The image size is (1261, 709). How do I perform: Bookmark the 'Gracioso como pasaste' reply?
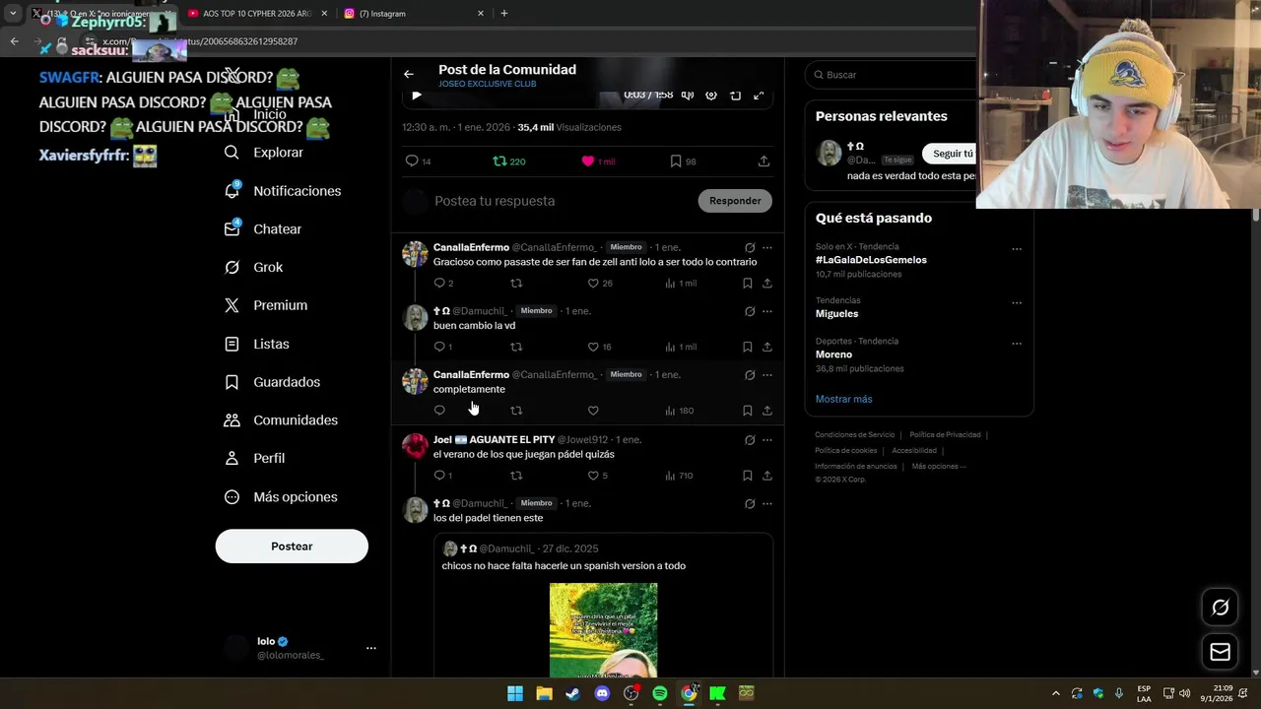point(748,284)
